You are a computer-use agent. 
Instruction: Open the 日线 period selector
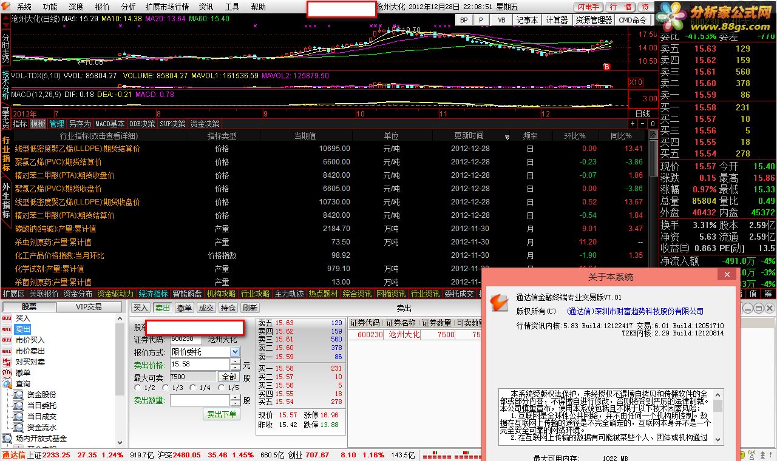[x=642, y=113]
